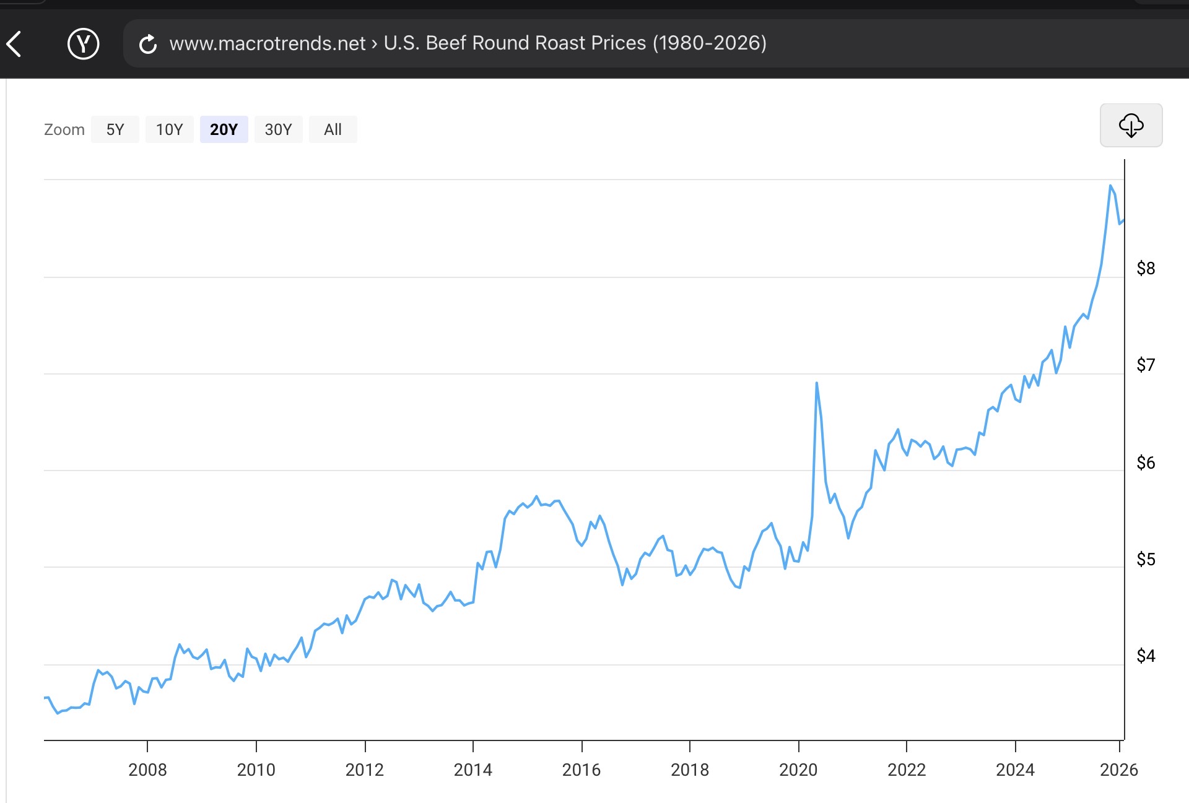The width and height of the screenshot is (1189, 803).
Task: Show All years of data
Action: pos(333,129)
